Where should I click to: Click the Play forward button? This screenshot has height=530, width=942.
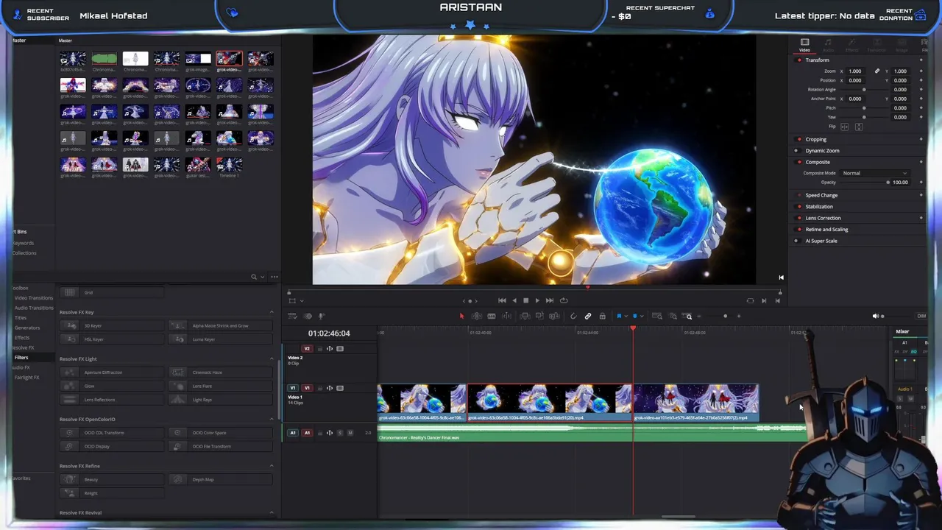tap(537, 300)
